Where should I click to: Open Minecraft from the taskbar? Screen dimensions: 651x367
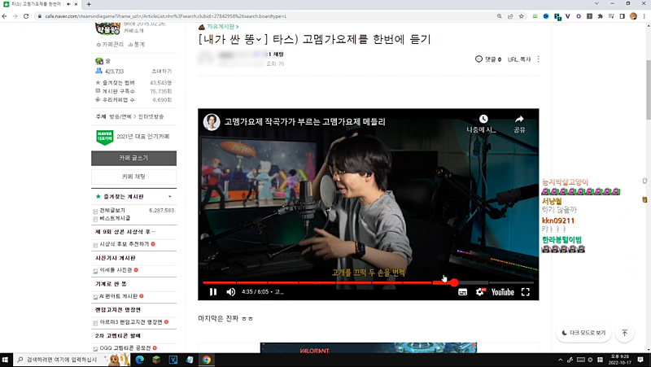(x=156, y=360)
